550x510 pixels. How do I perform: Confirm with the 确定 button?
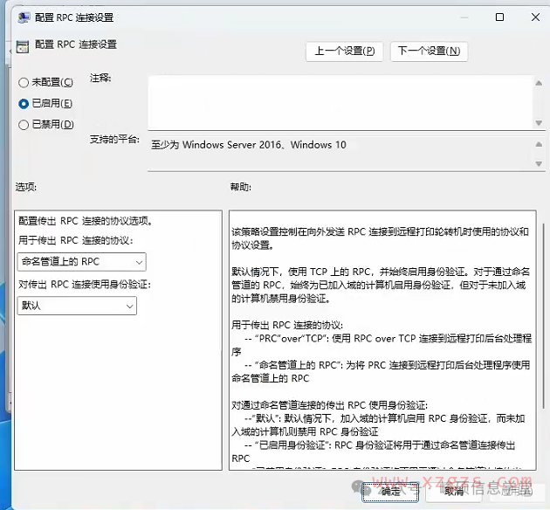[x=391, y=491]
